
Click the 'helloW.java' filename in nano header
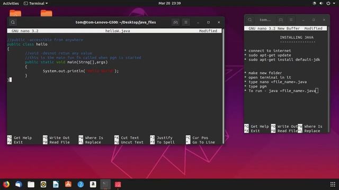coord(118,31)
